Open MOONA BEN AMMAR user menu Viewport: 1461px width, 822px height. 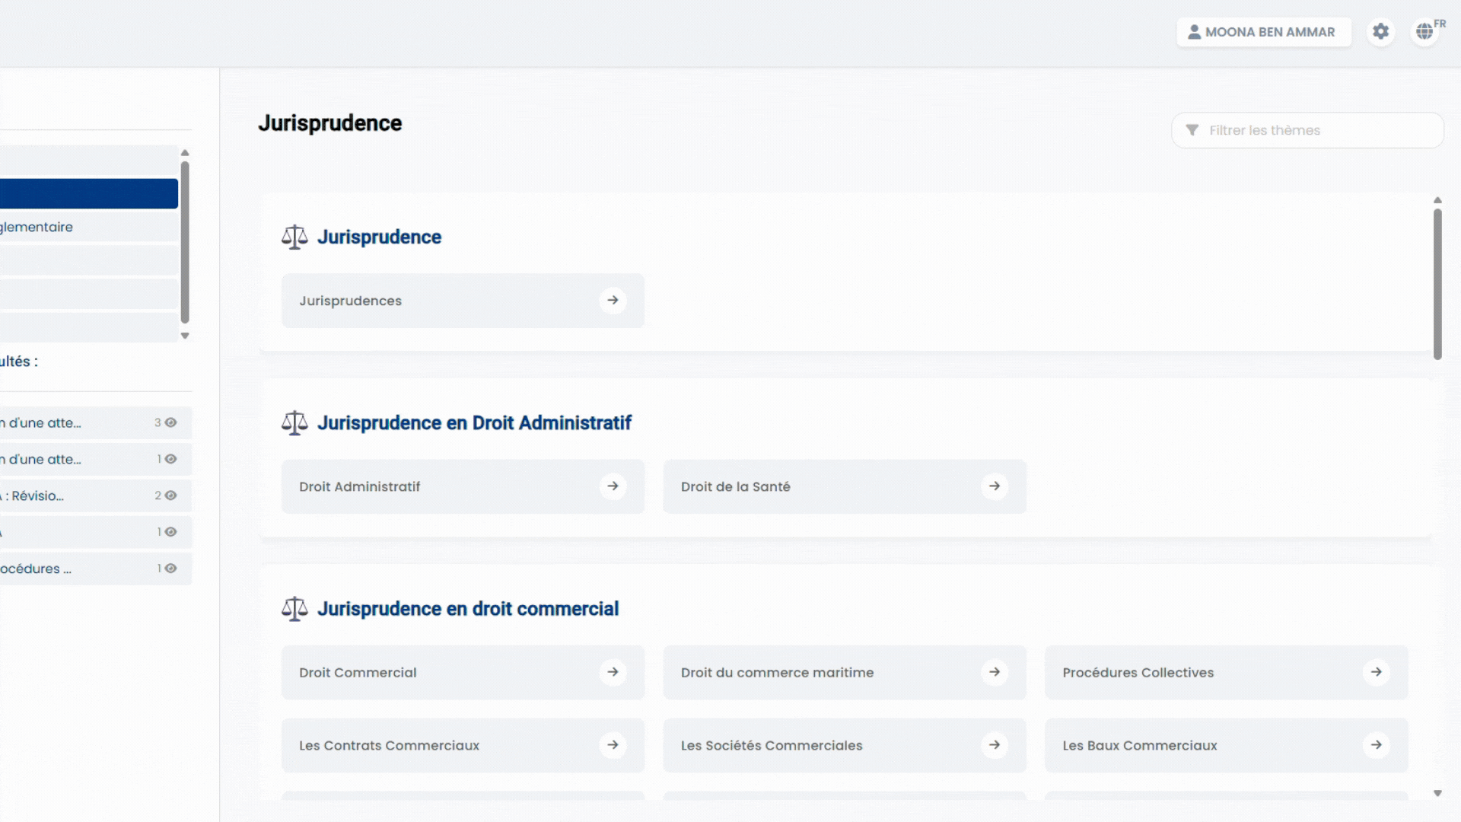coord(1263,32)
